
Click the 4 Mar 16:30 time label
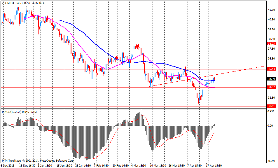[139, 165]
